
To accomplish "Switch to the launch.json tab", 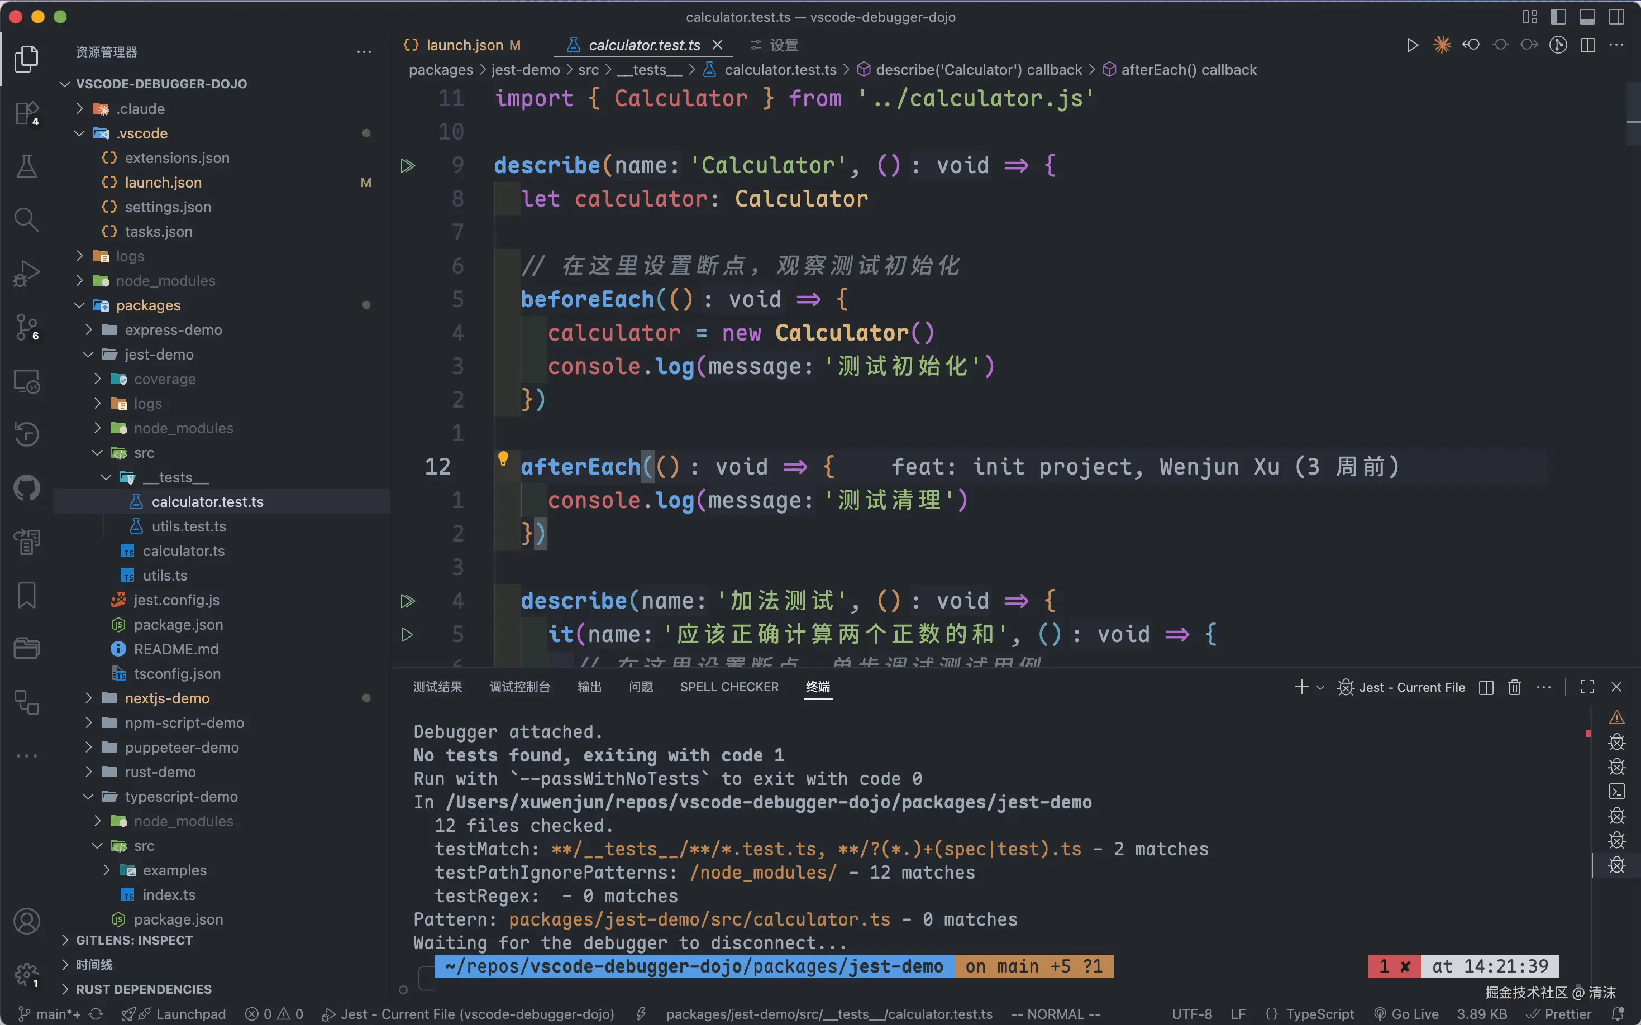I will tap(464, 45).
